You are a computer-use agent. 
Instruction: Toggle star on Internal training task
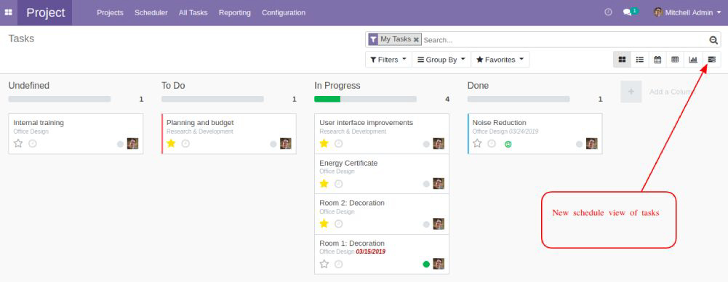pos(18,143)
